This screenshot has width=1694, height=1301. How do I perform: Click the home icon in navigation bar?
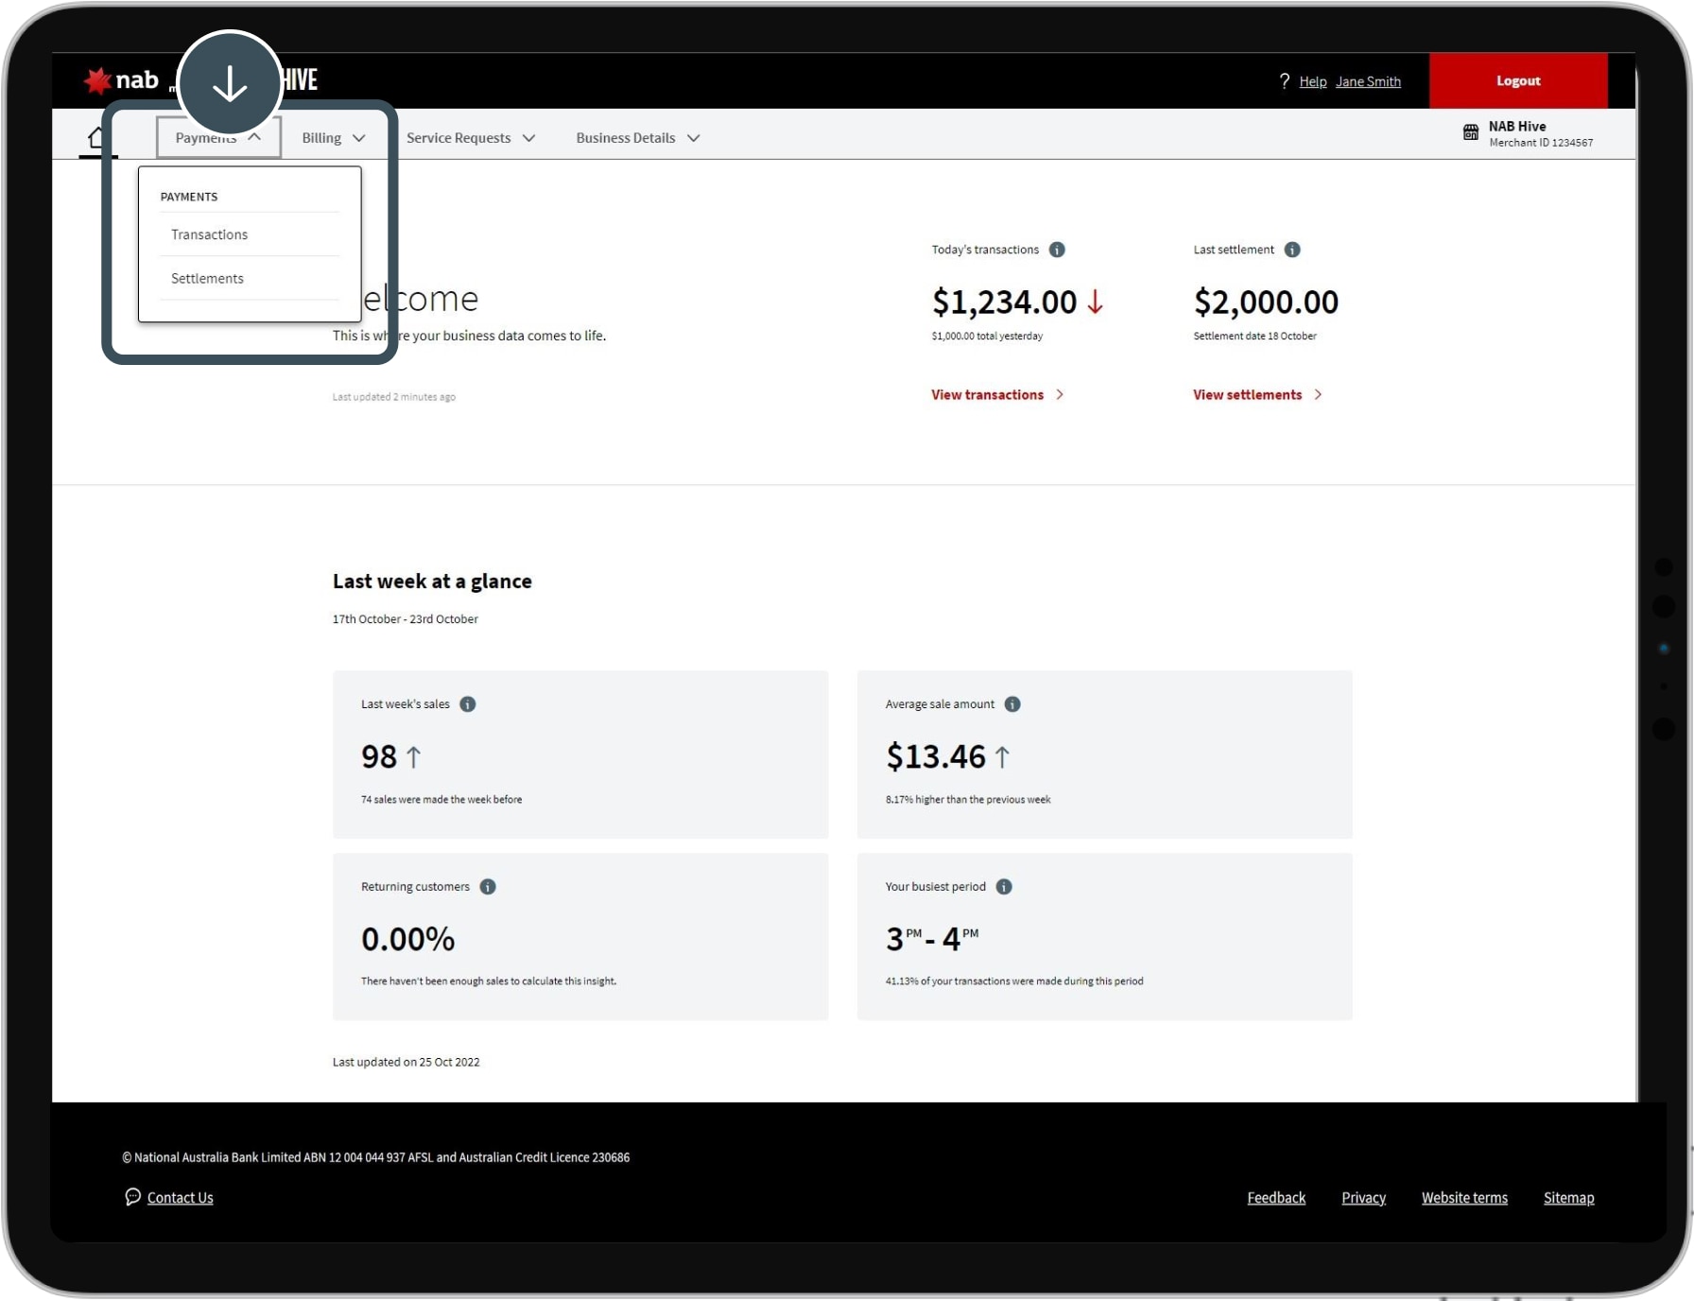[x=96, y=138]
